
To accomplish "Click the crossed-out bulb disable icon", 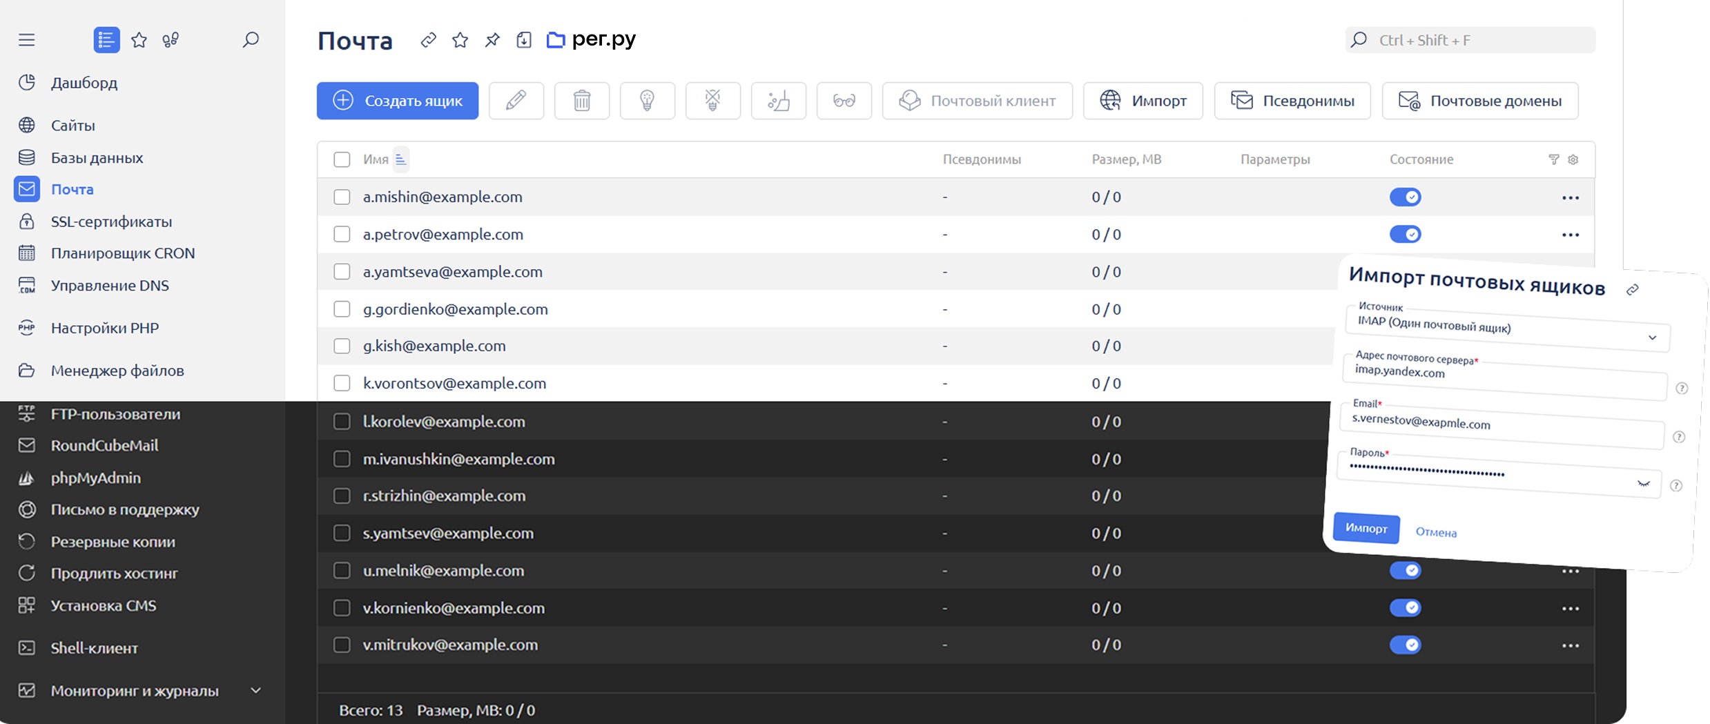I will (x=712, y=101).
